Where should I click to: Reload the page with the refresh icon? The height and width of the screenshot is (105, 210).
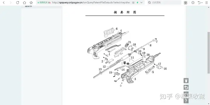coord(17,3)
